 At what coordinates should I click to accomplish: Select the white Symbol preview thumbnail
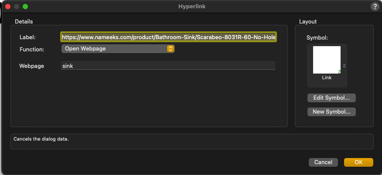click(x=327, y=60)
